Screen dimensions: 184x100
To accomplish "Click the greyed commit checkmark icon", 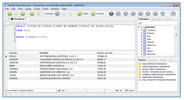I will (64, 14).
